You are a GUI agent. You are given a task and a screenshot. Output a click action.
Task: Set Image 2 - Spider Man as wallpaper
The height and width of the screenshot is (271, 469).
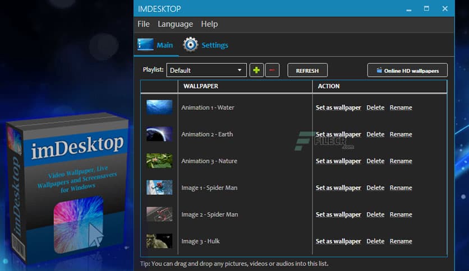(338, 214)
